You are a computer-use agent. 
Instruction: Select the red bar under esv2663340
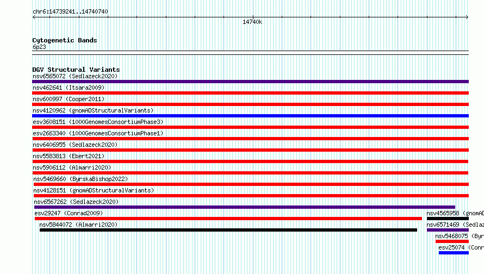click(x=250, y=139)
